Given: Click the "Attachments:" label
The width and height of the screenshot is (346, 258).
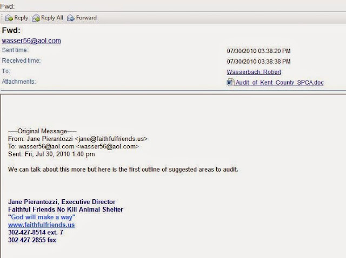Looking at the screenshot, I should click(x=18, y=82).
